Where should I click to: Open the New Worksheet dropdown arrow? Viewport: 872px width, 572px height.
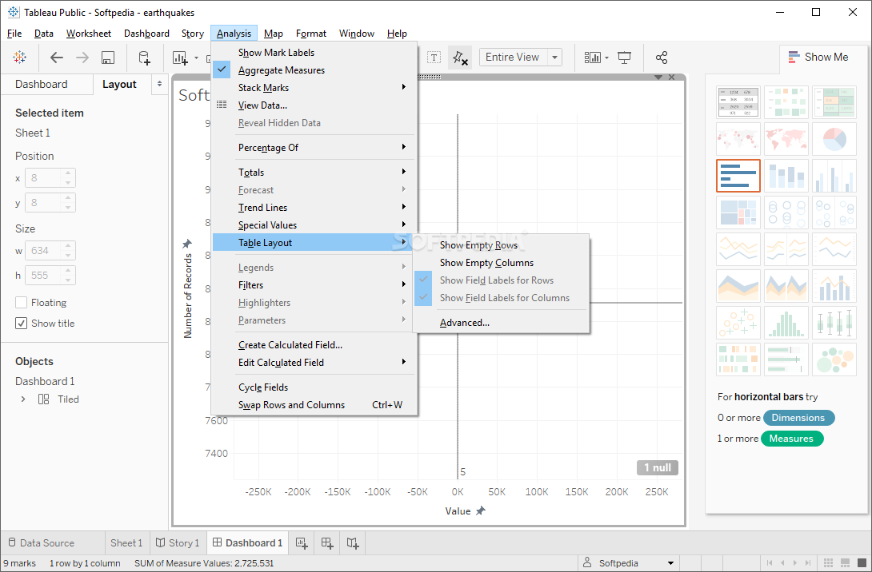(196, 58)
